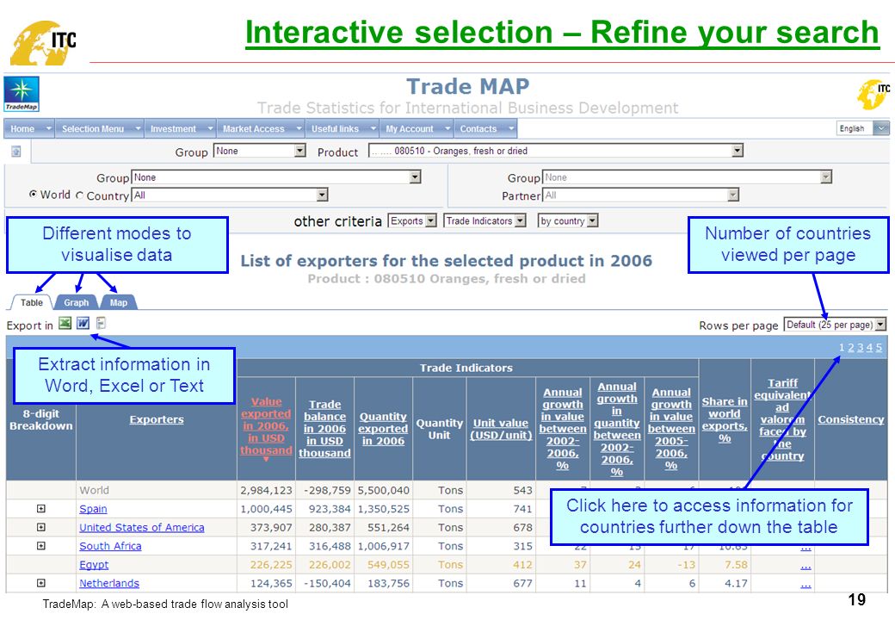Screen dimensions: 895x620
Task: Open the Group dropdown above World/Country
Action: 276,177
